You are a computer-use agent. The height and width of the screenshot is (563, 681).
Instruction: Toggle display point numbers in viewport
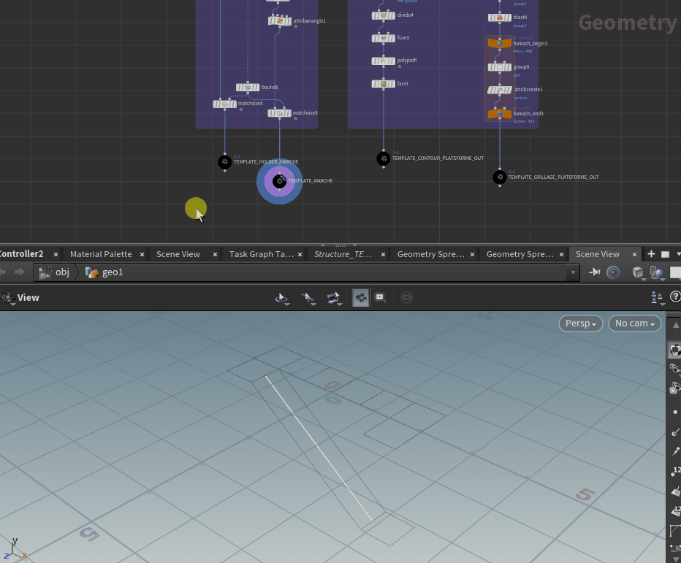click(675, 471)
